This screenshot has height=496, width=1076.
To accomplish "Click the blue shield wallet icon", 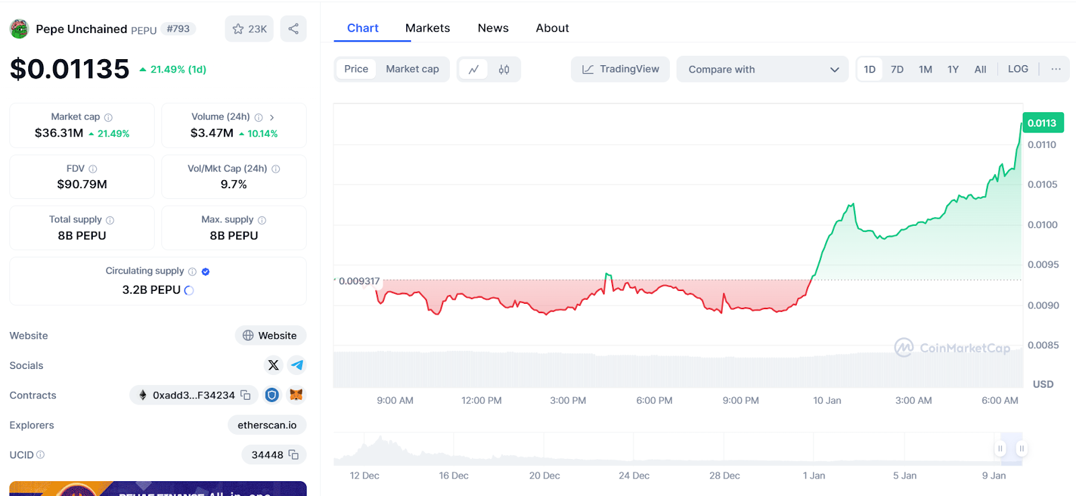I will click(272, 395).
